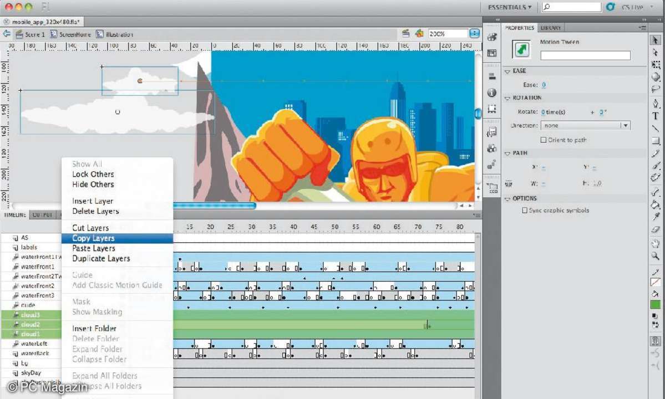Select the Selection arrow tool

(655, 40)
